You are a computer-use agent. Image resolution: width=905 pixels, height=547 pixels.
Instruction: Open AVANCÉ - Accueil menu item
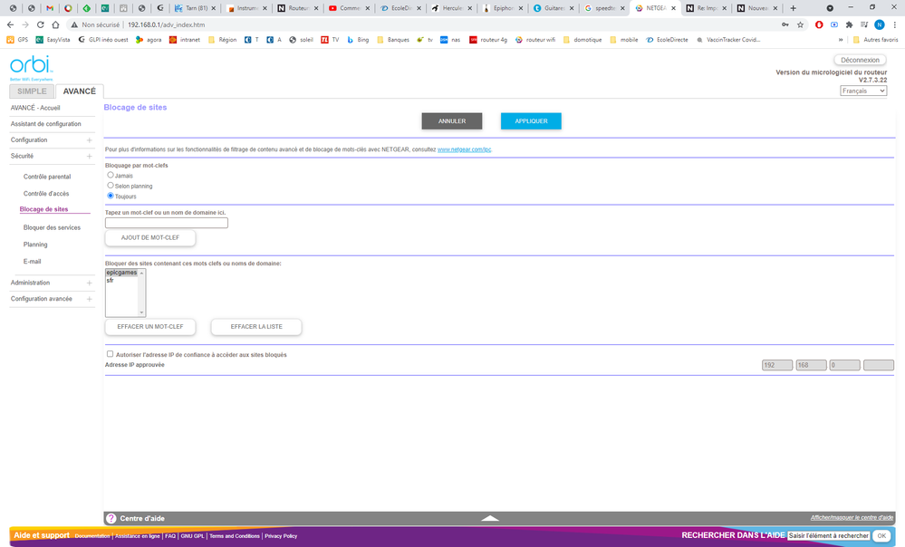35,108
